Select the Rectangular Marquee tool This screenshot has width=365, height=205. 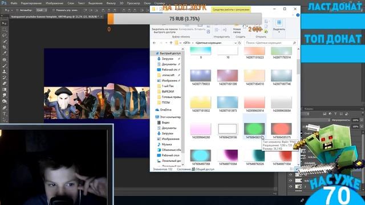[x=4, y=30]
